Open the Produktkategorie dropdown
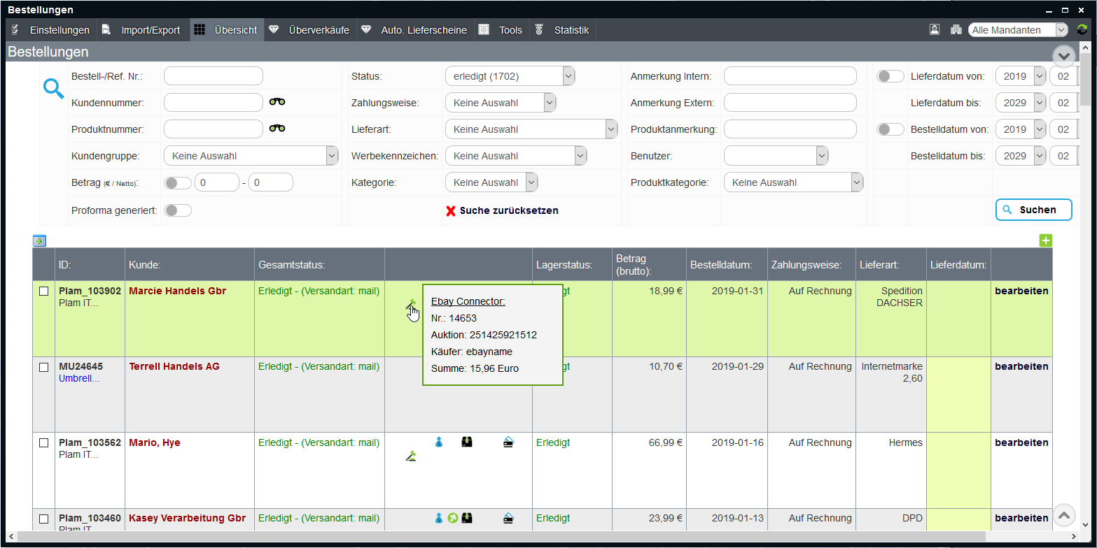The image size is (1097, 548). tap(794, 182)
